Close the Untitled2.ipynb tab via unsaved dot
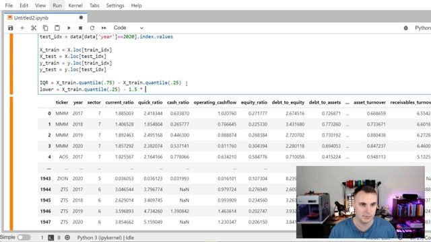Screen dimensions: 431x242 [x=81, y=17]
